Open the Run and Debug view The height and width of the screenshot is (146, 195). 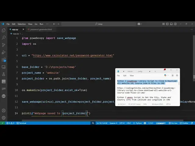point(4,52)
